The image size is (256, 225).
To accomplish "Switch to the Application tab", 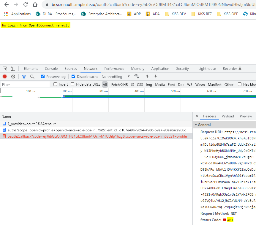I will pos(160,69).
